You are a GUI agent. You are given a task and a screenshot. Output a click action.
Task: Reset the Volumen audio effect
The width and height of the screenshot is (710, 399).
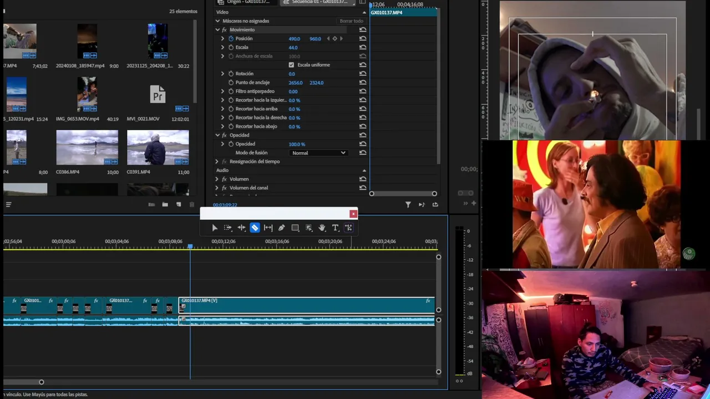pyautogui.click(x=363, y=179)
